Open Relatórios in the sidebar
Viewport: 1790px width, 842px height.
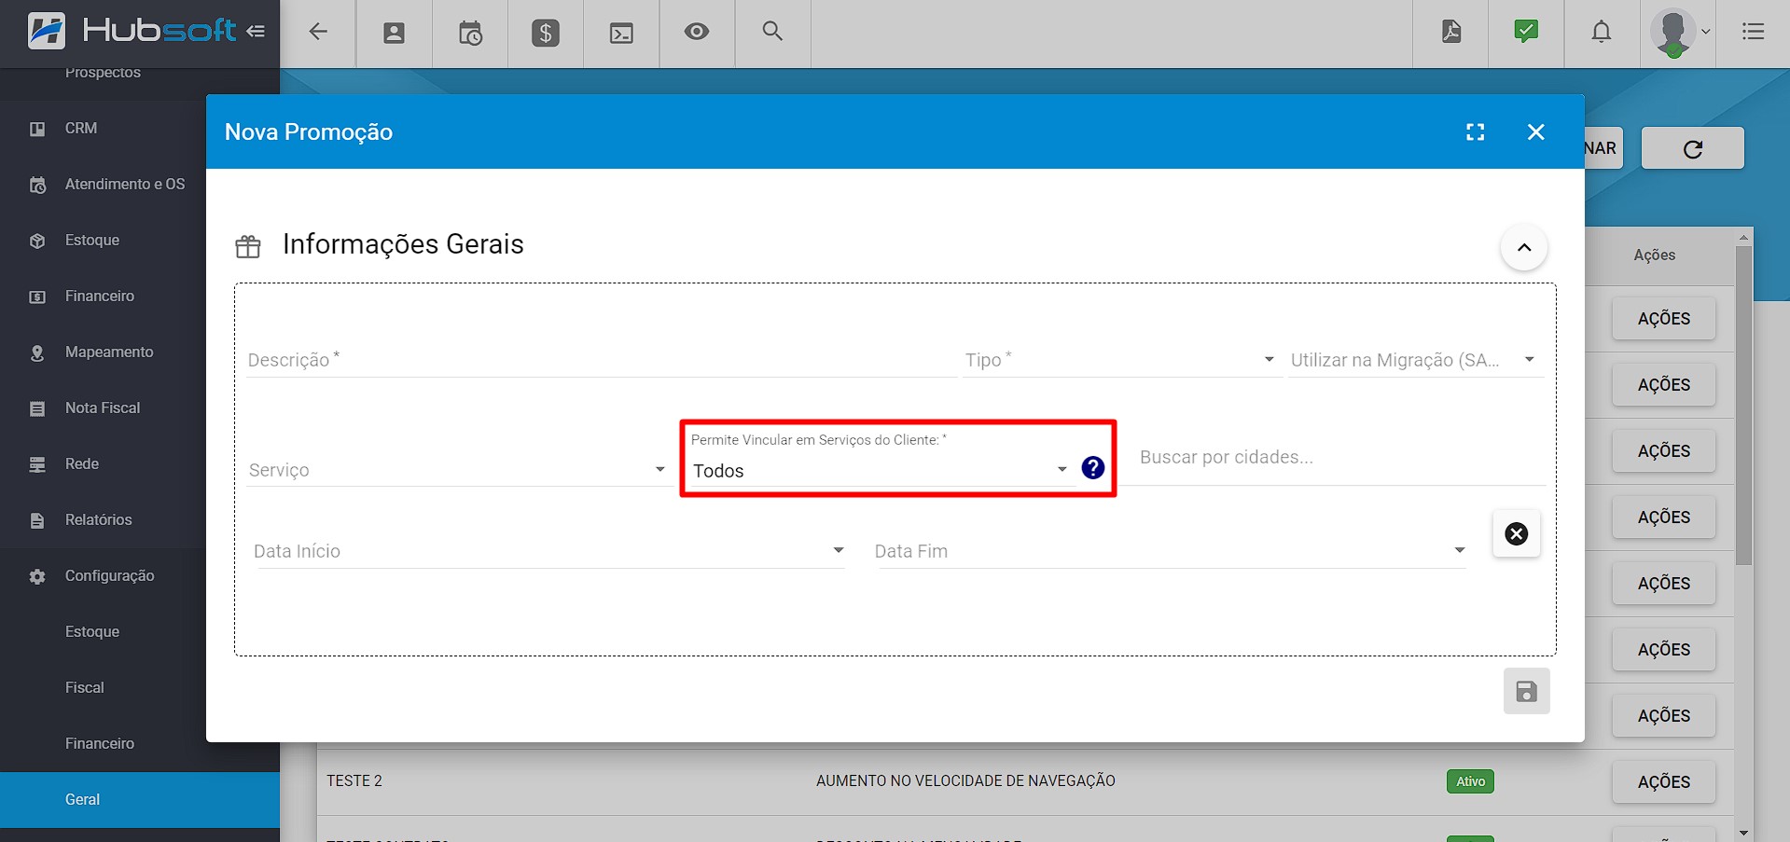pyautogui.click(x=99, y=520)
